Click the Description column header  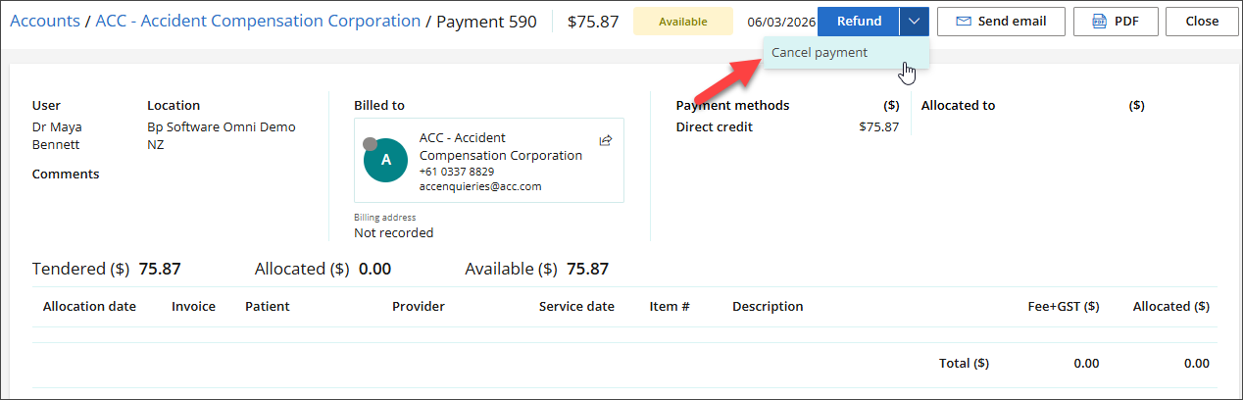point(768,307)
